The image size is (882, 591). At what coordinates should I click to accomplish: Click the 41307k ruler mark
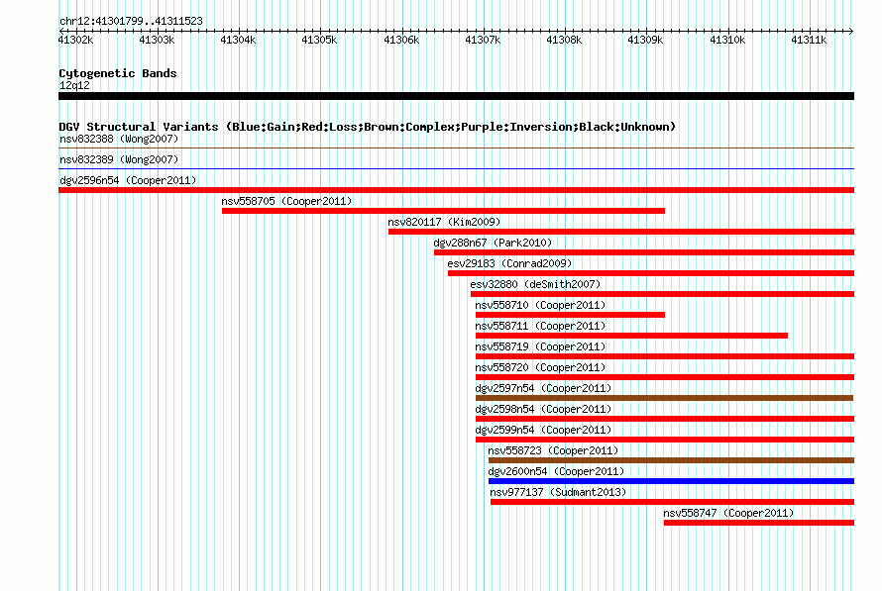click(x=483, y=40)
